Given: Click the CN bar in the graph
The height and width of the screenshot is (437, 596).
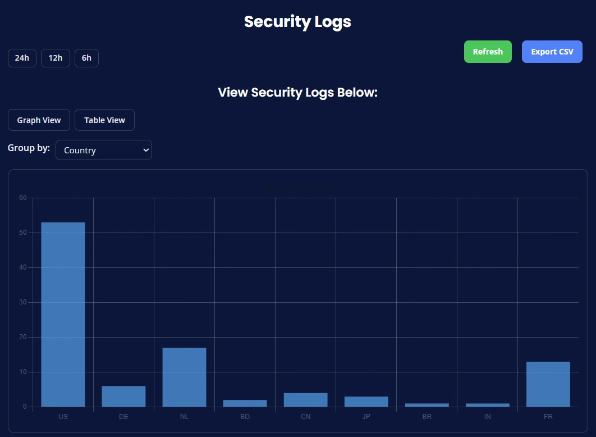Looking at the screenshot, I should coord(305,399).
